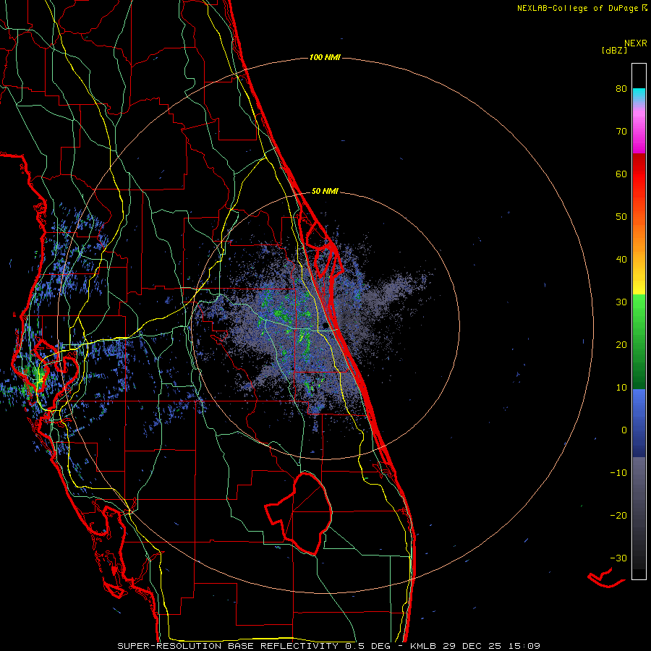
Task: Click the blue band of the reflectivity color bar
Action: click(x=639, y=422)
